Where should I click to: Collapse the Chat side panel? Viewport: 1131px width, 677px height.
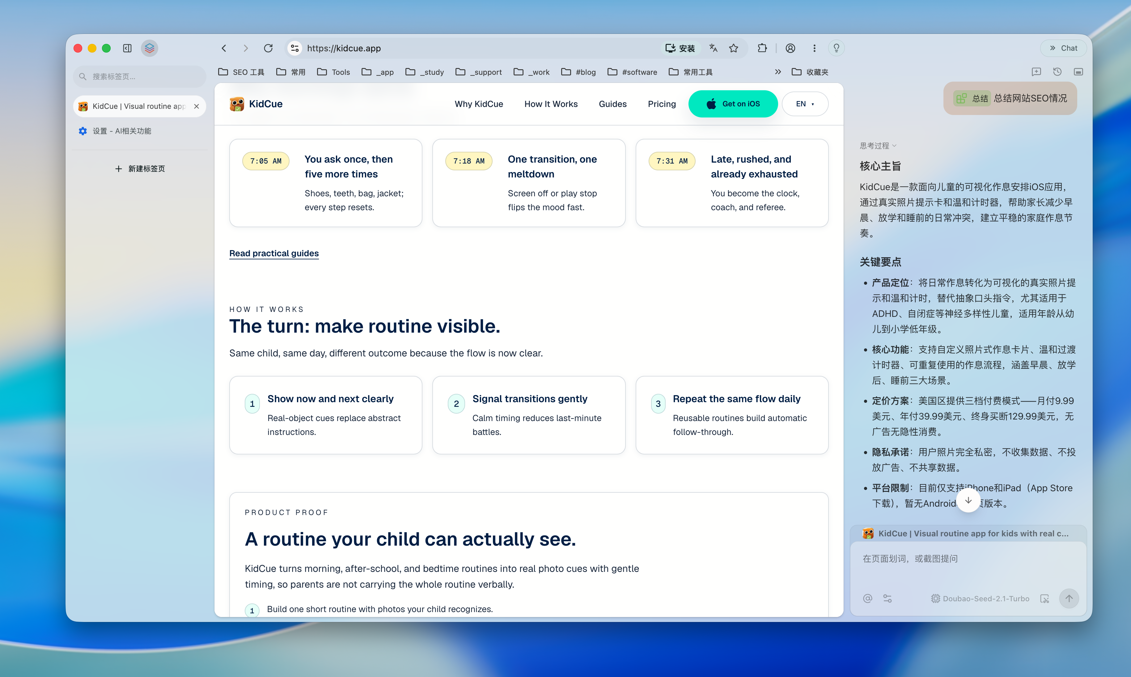(x=1064, y=48)
